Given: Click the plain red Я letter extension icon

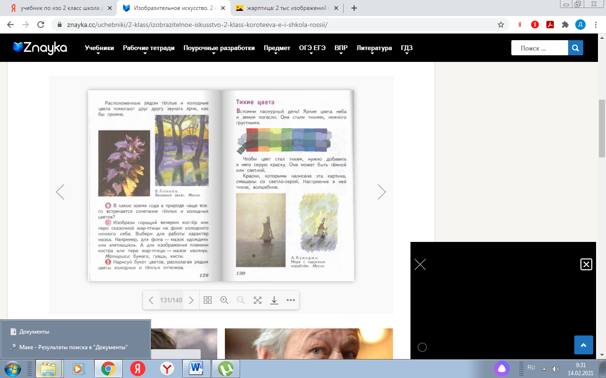Looking at the screenshot, I should [520, 25].
